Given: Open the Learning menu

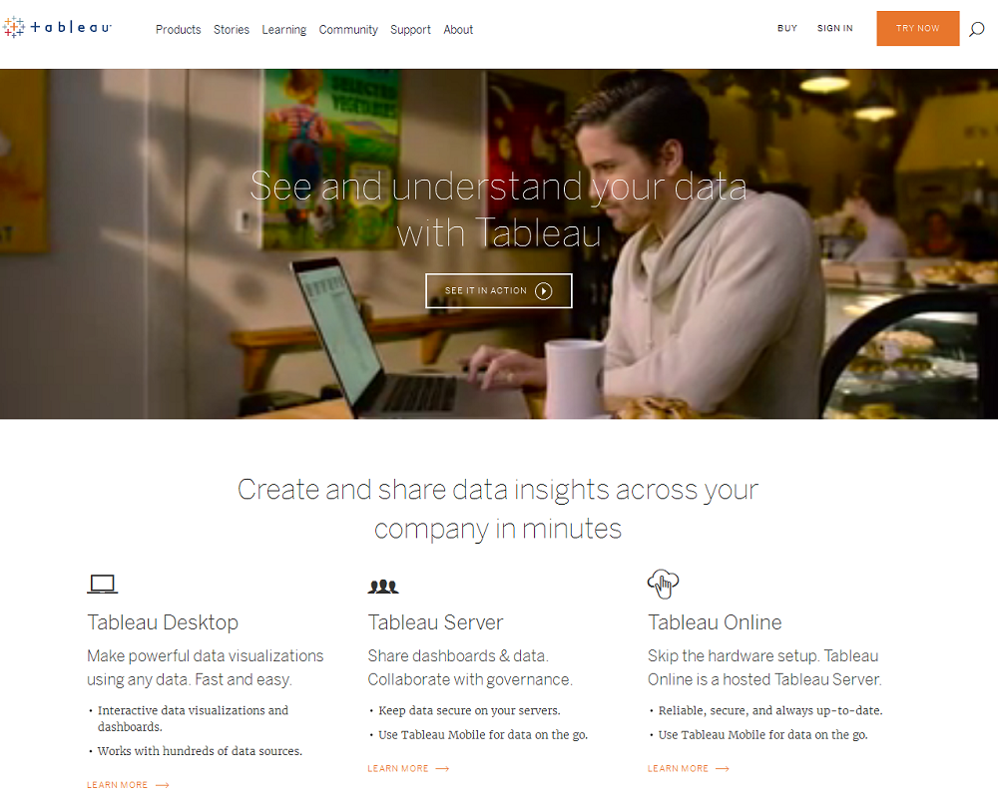Looking at the screenshot, I should (x=284, y=30).
